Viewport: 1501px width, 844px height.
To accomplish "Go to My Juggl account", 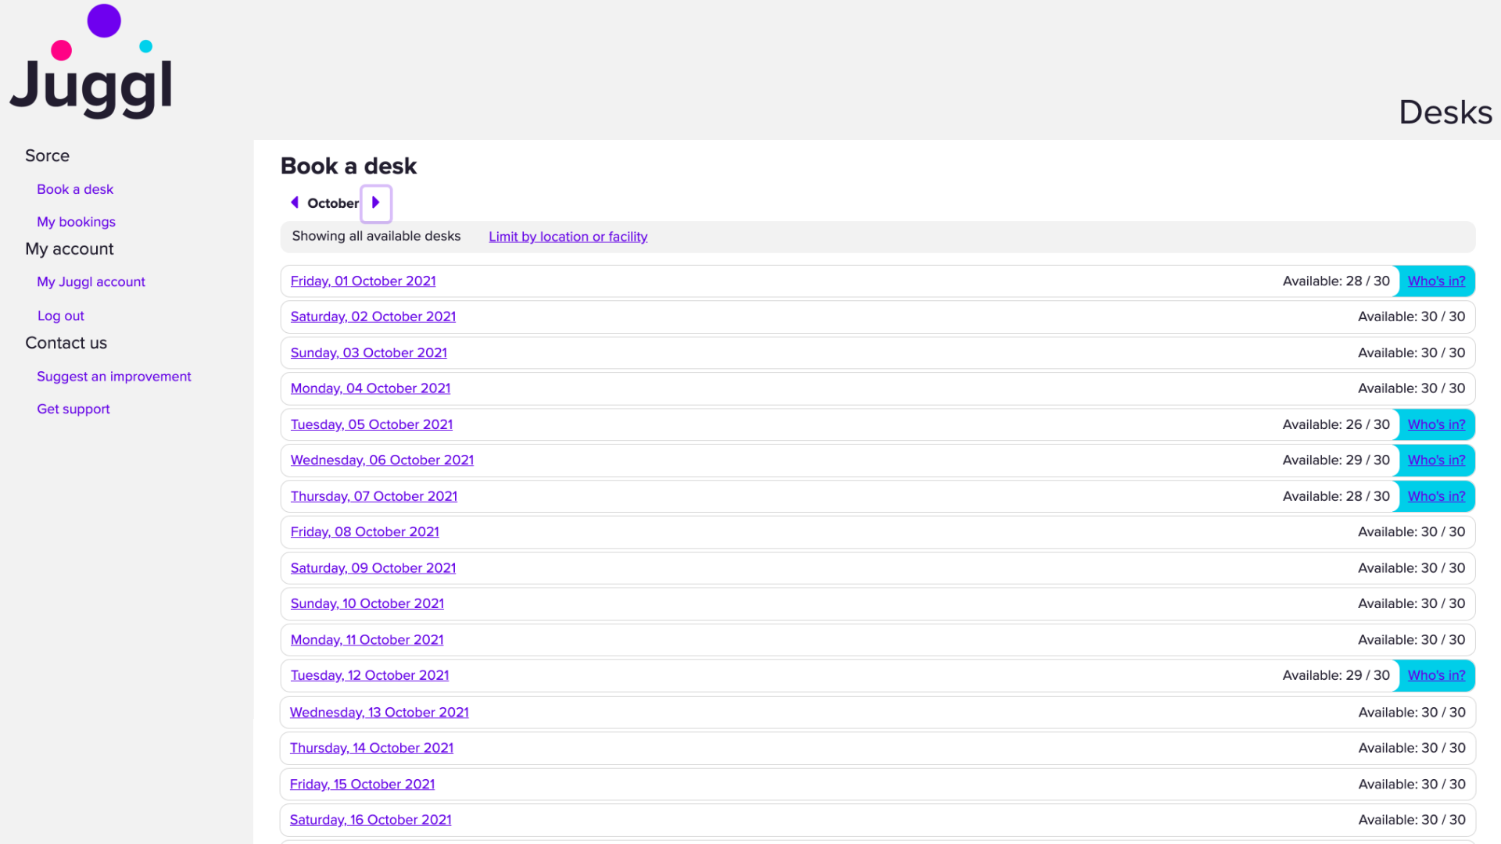I will tap(91, 281).
